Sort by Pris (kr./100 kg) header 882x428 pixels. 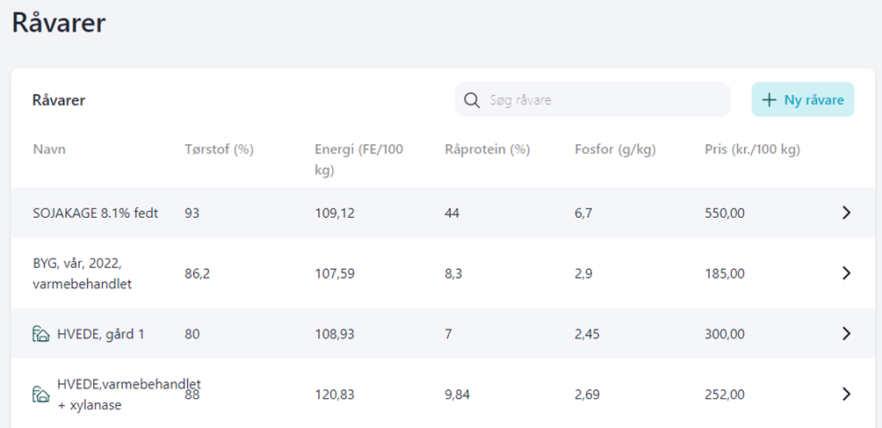click(752, 149)
